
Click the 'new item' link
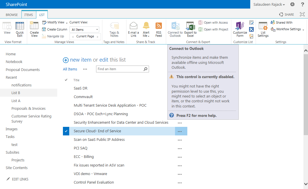pos(81,60)
